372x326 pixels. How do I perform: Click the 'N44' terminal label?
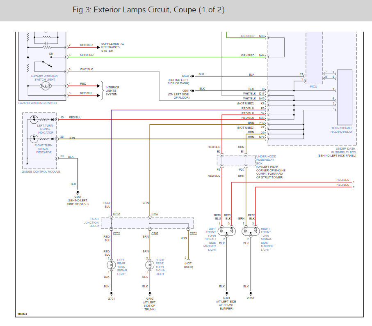tap(262, 55)
